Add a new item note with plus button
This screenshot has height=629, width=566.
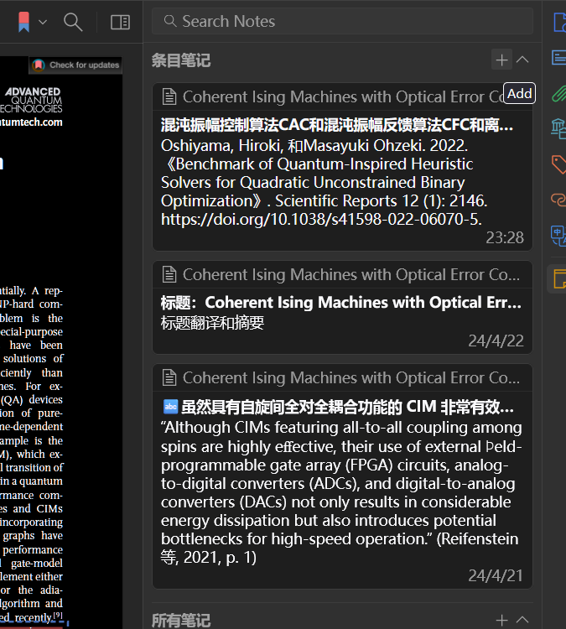501,60
